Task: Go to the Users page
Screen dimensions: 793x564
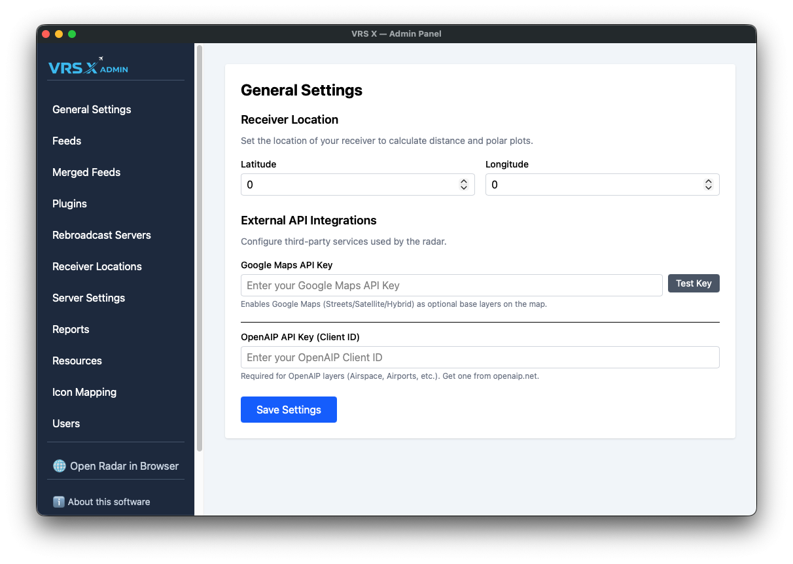Action: 66,423
